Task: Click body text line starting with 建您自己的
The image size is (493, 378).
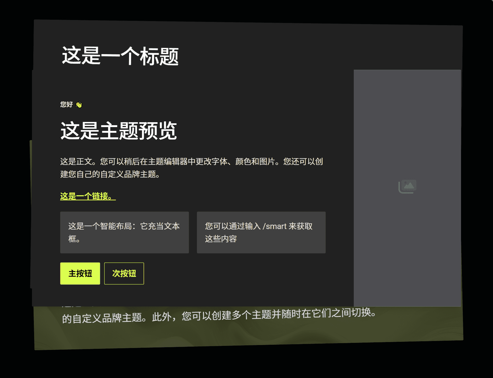Action: [110, 174]
